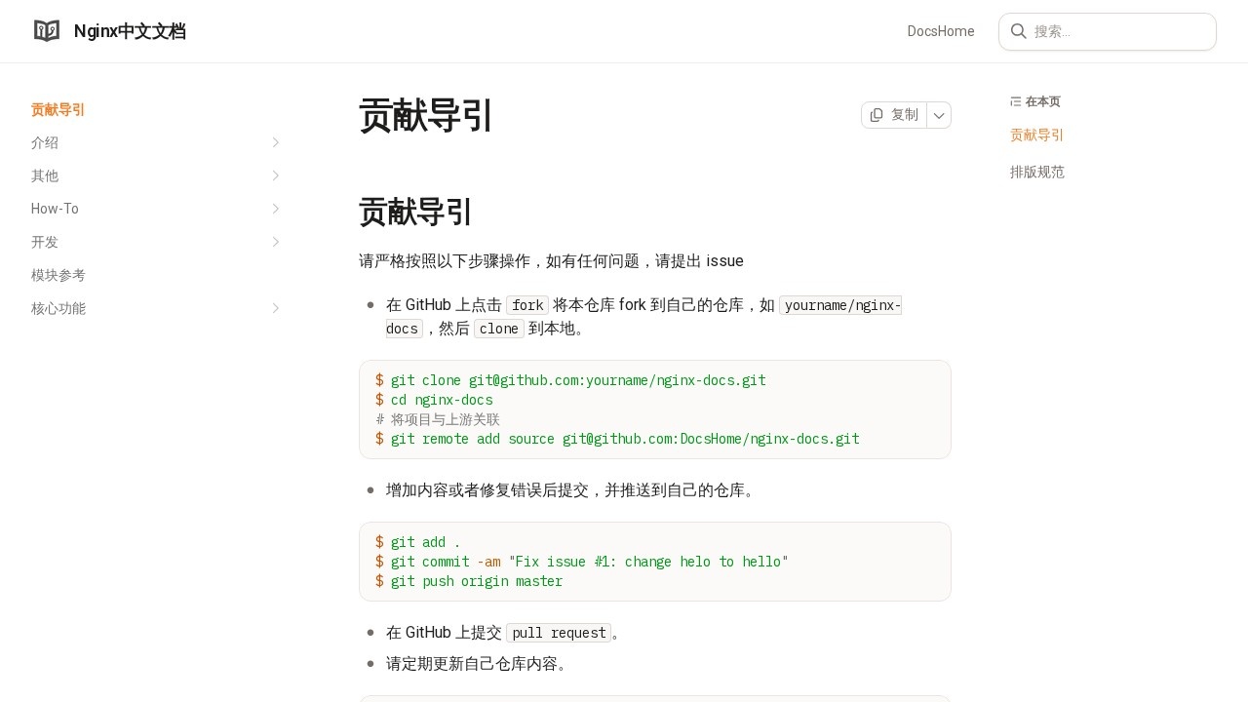Image resolution: width=1248 pixels, height=702 pixels.
Task: Jump to 贡献导引 in page outline
Action: (x=1036, y=135)
